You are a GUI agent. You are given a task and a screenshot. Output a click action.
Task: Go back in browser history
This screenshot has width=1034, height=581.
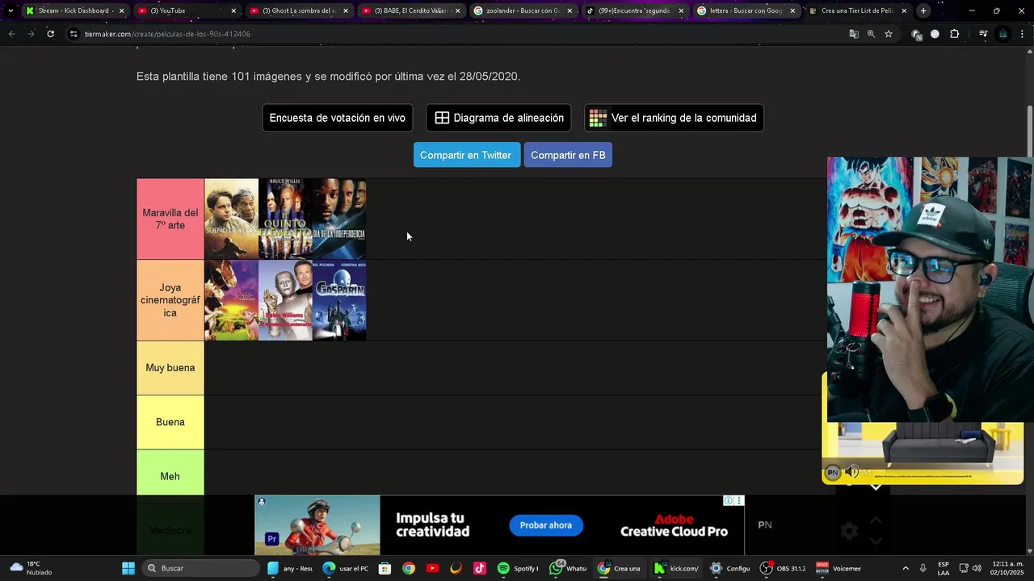coord(11,34)
